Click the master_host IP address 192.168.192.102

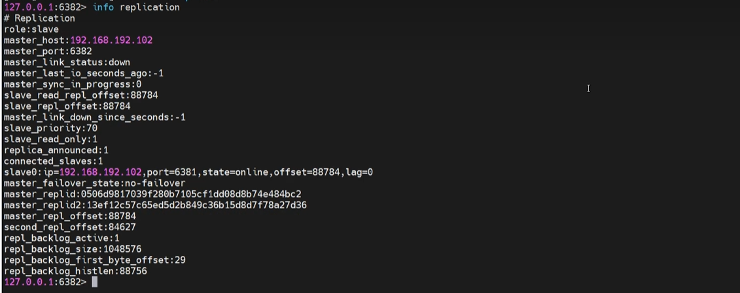[x=111, y=40]
